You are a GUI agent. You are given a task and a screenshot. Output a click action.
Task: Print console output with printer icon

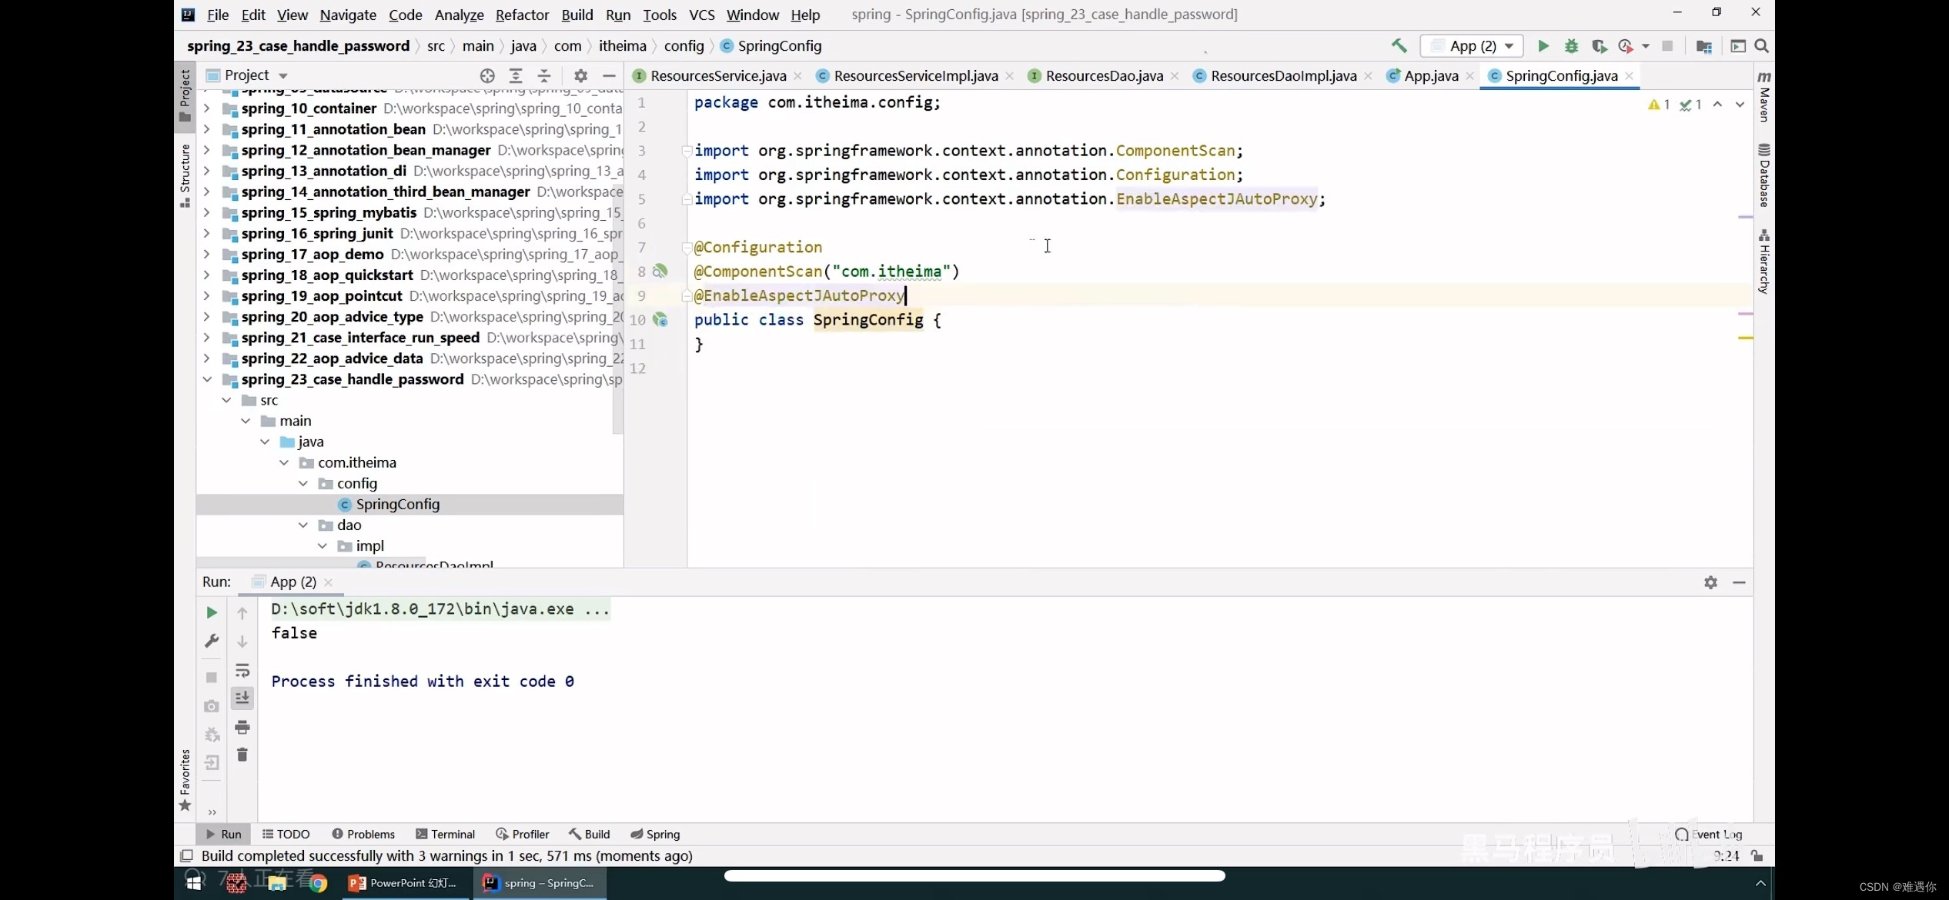[x=242, y=727]
